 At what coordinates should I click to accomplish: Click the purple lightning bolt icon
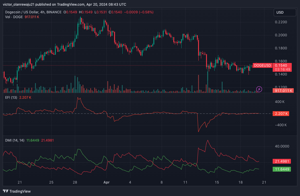[x=259, y=89]
